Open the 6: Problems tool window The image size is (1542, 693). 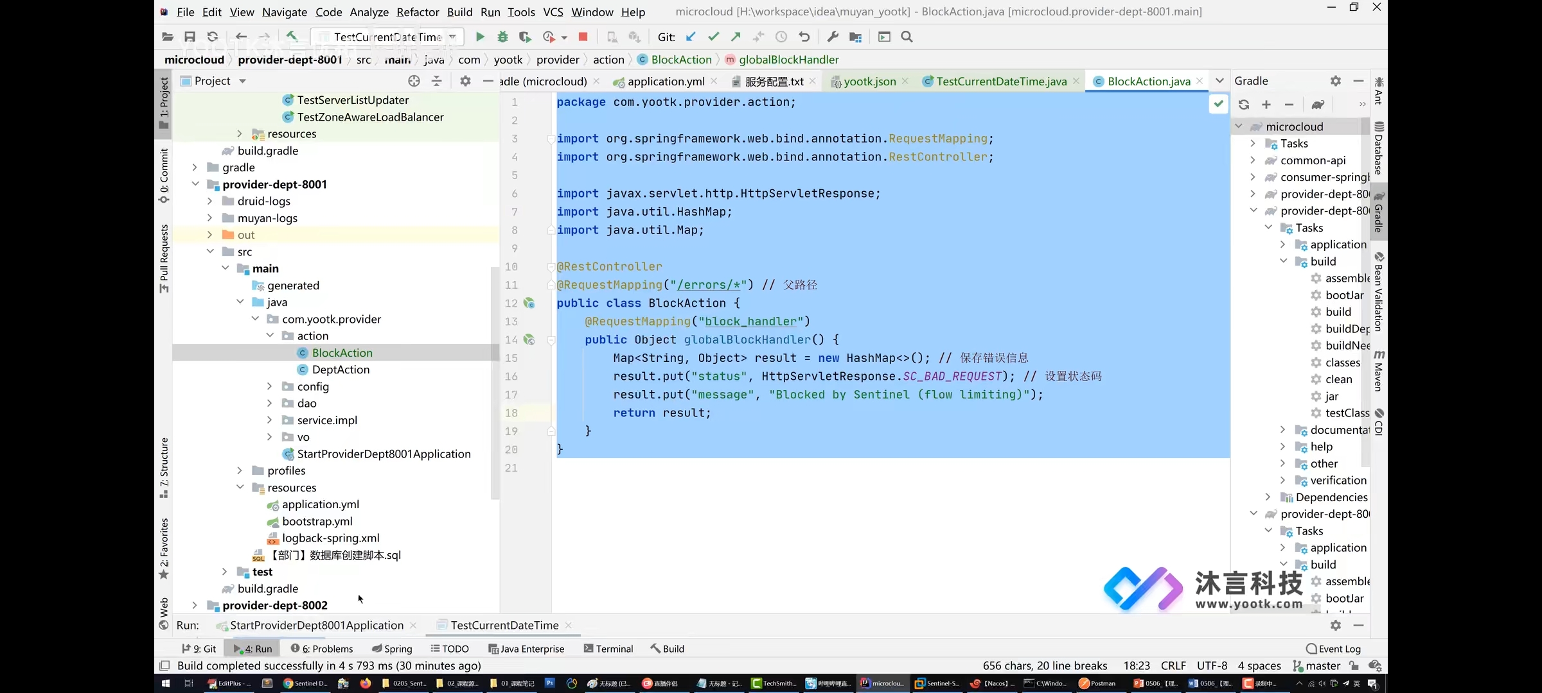click(322, 649)
